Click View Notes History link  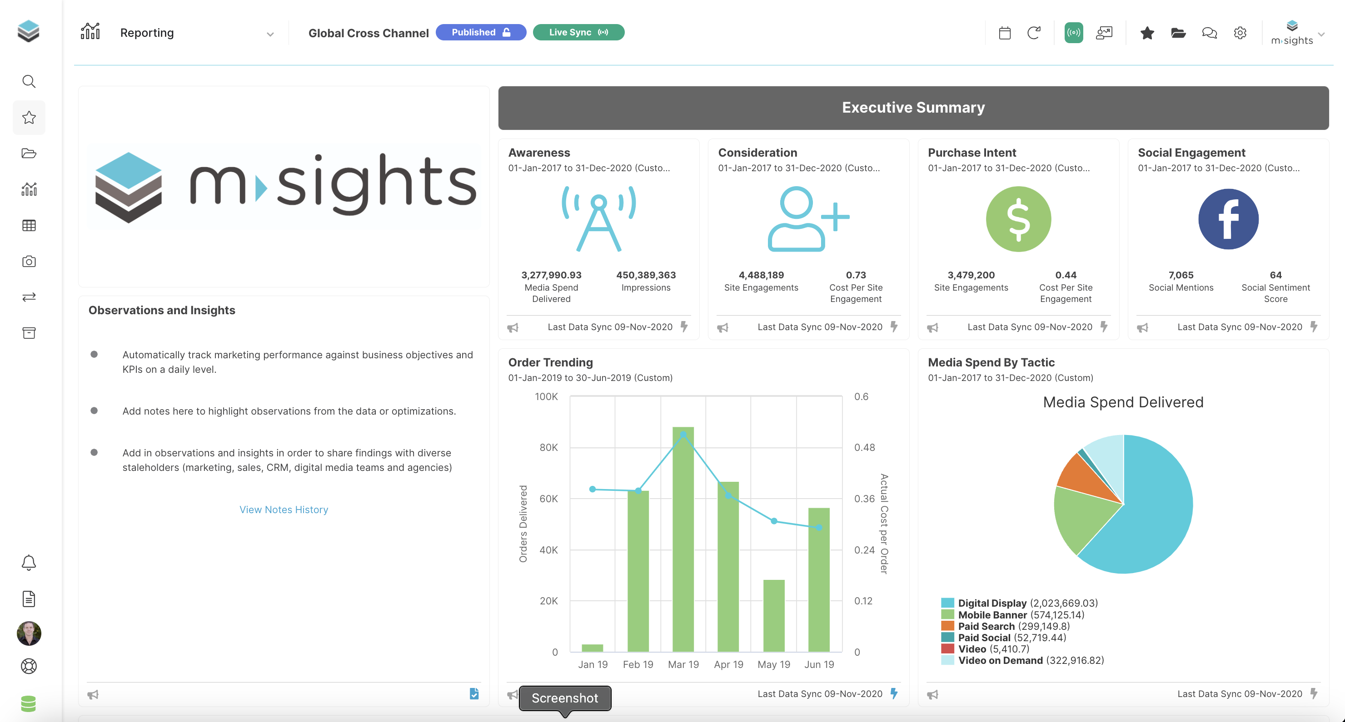pyautogui.click(x=284, y=509)
